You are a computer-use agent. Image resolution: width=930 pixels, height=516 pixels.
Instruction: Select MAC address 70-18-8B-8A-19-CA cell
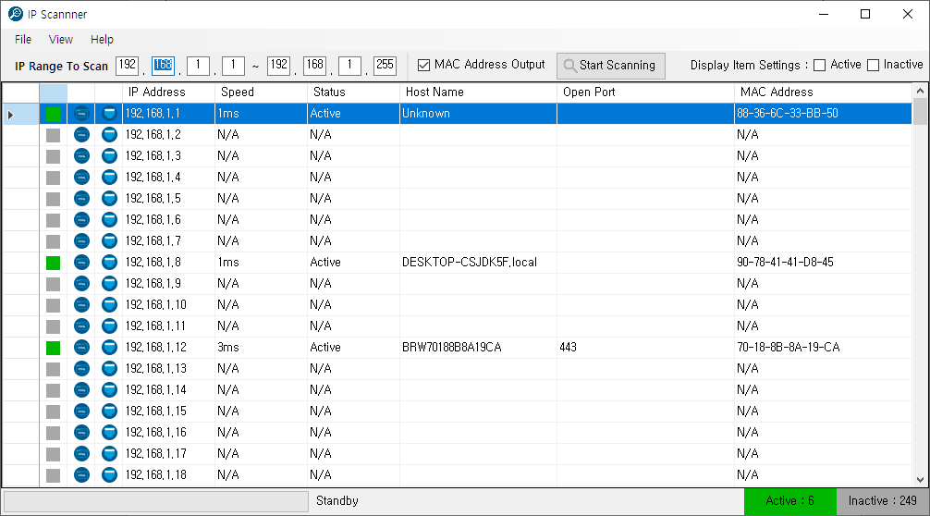[823, 348]
